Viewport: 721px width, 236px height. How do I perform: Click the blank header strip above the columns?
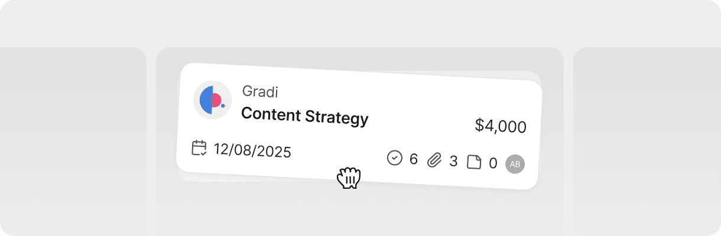click(360, 24)
